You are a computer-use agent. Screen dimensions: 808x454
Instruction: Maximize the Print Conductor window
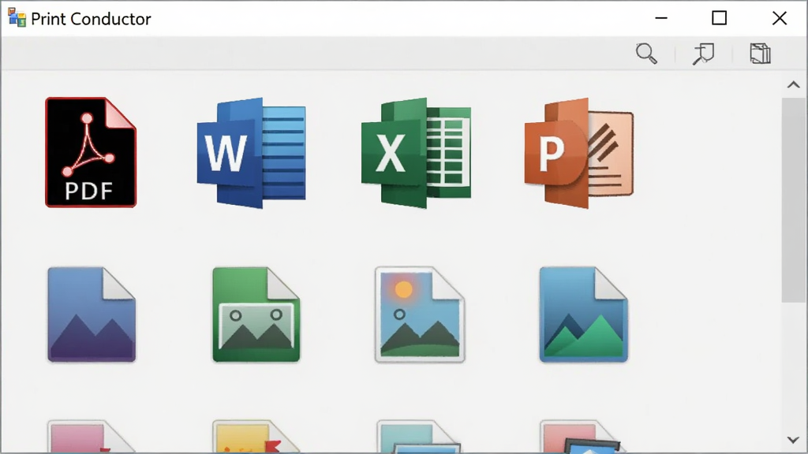[x=720, y=18]
